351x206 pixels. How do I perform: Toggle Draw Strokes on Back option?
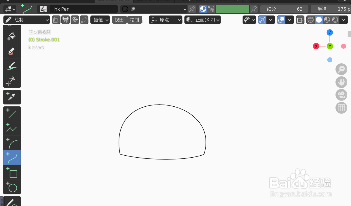pos(56,20)
